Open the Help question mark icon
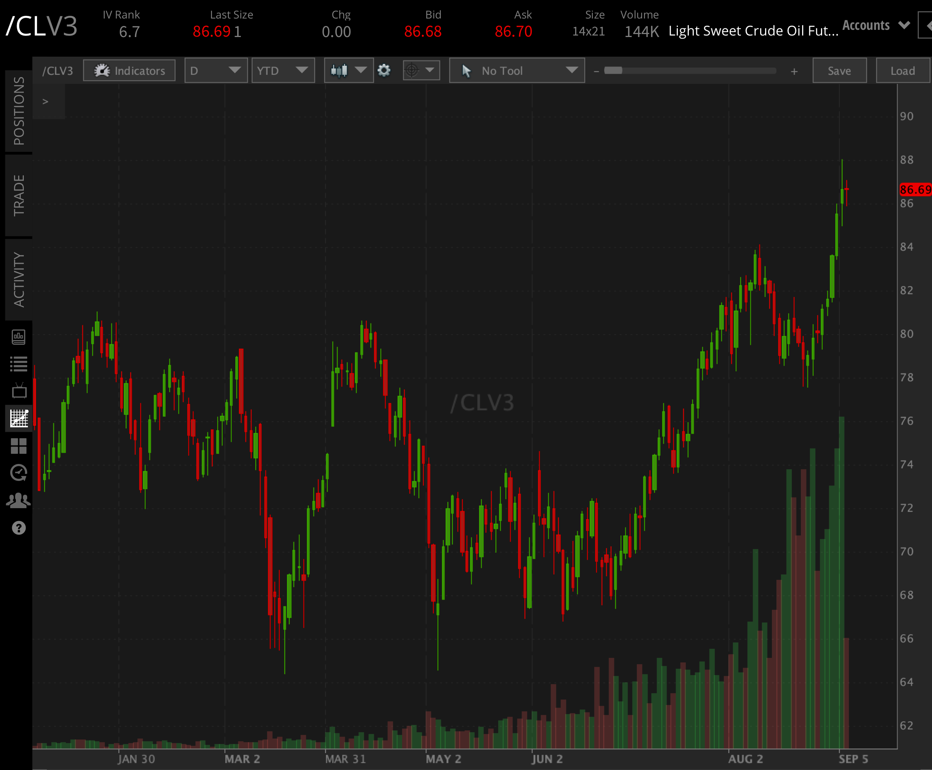Image resolution: width=932 pixels, height=770 pixels. pos(19,528)
